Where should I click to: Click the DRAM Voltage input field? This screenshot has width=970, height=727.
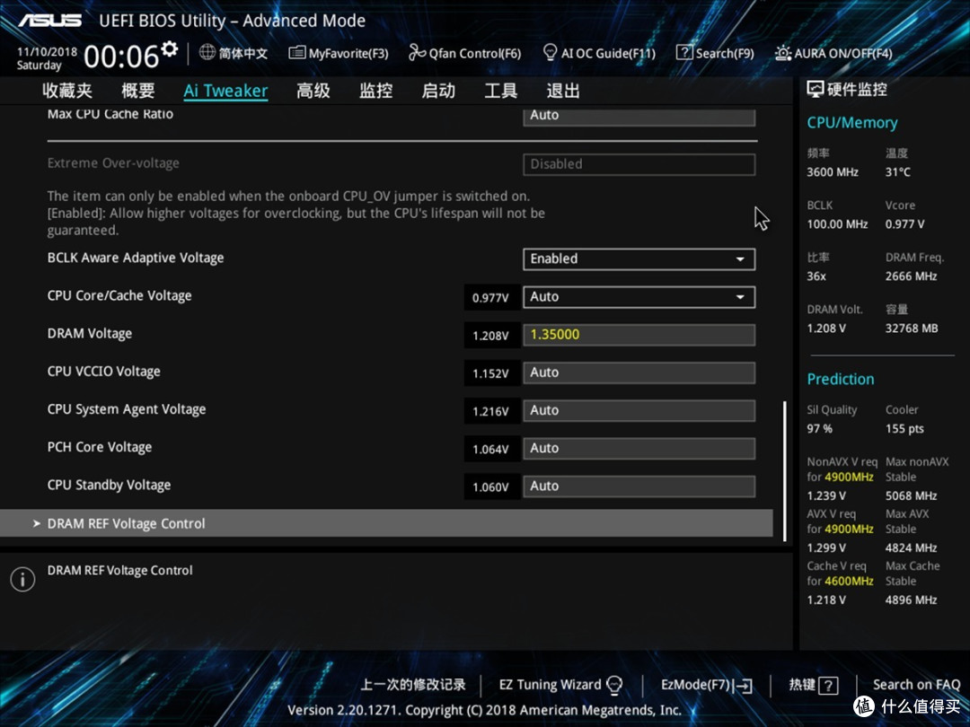pos(639,335)
